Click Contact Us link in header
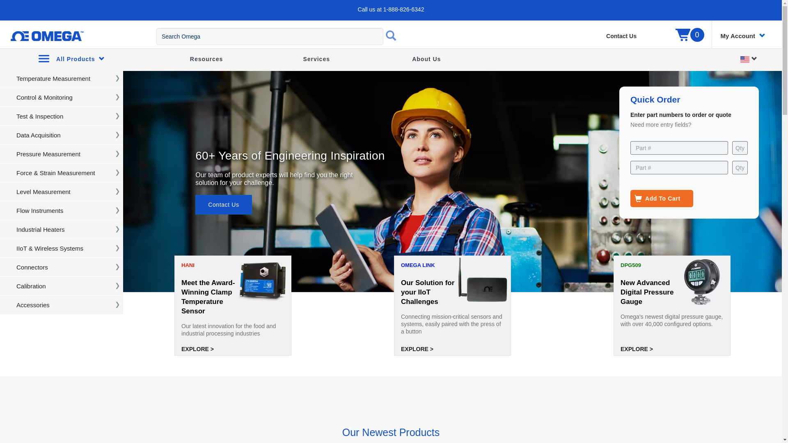 click(621, 36)
